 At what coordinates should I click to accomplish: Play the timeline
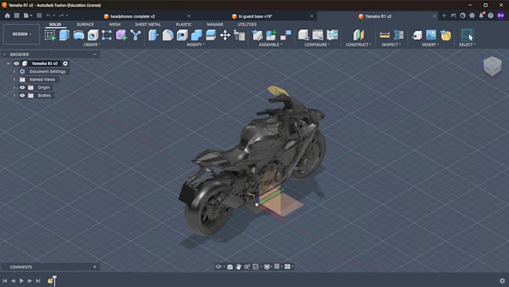22,280
